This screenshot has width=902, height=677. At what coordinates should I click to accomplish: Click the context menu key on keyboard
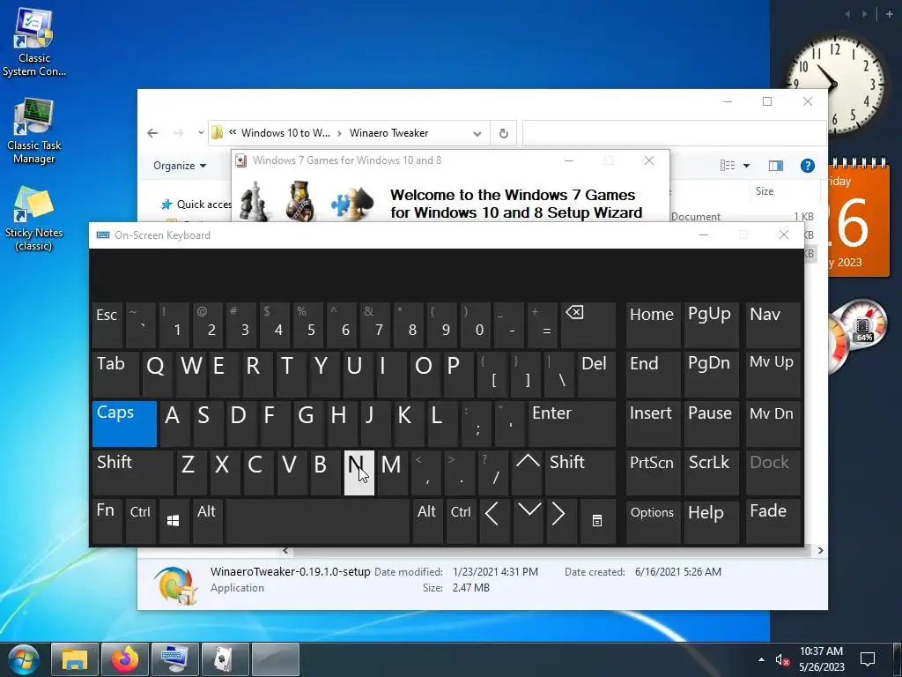click(597, 522)
